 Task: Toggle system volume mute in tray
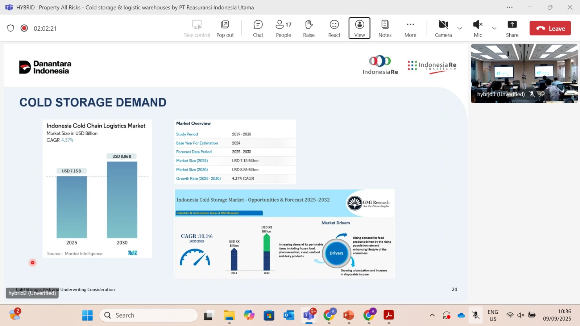521,315
